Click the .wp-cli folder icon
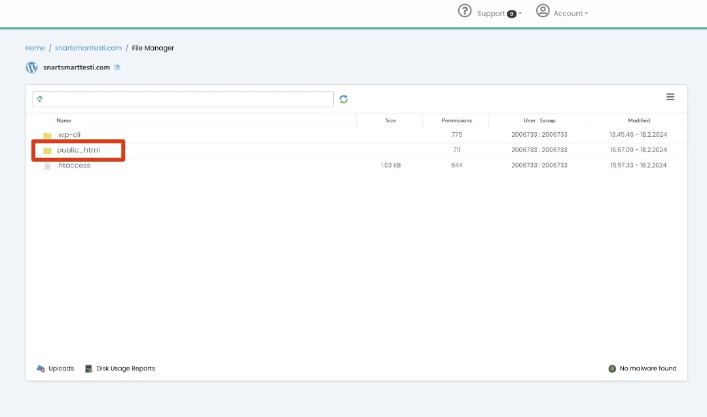 coord(47,136)
